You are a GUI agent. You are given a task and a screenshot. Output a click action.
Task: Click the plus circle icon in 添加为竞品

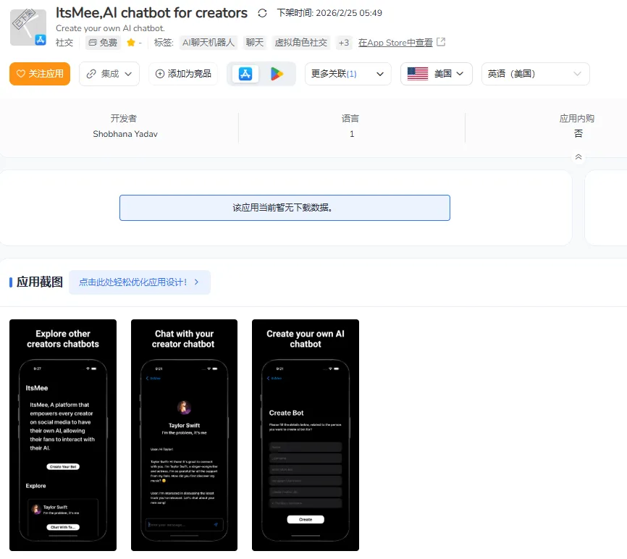pos(160,74)
